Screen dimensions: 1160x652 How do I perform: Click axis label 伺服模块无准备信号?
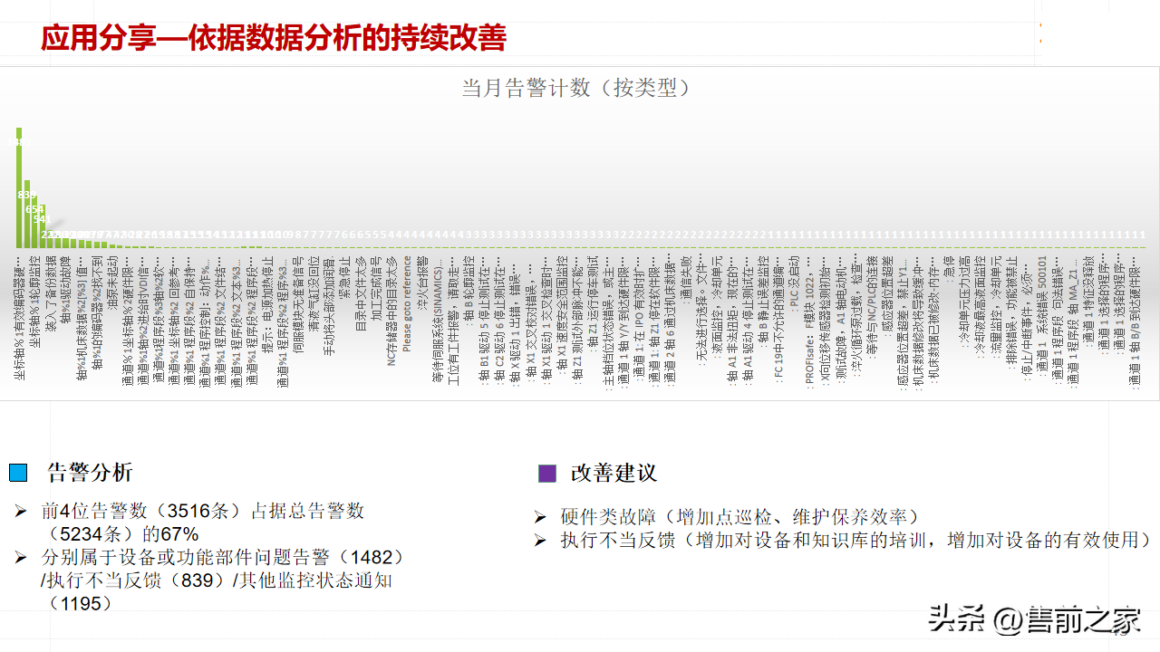click(297, 306)
